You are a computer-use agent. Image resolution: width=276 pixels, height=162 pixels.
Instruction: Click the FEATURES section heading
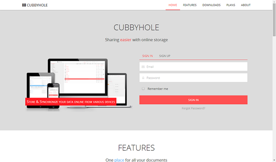[136, 148]
